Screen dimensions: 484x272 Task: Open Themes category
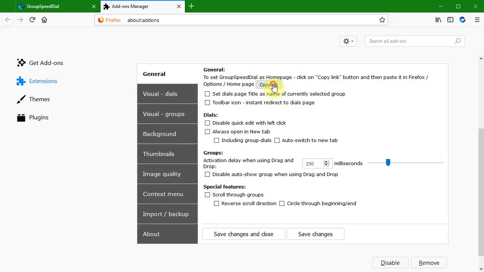click(x=33, y=99)
